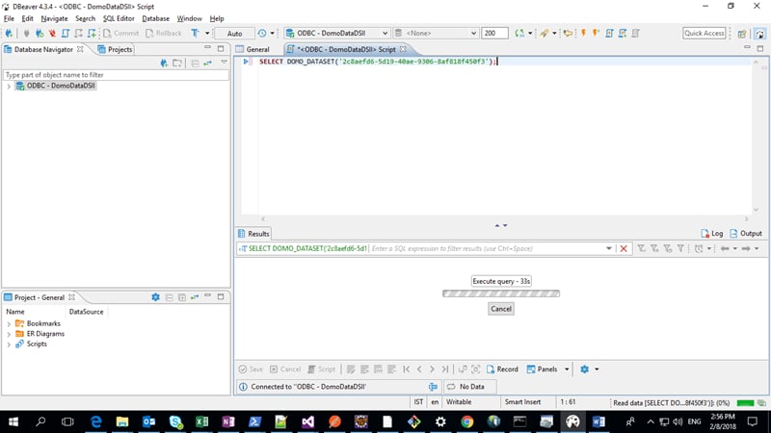Click the Execute statement in new tab icon
This screenshot has width=771, height=433.
coord(596,34)
